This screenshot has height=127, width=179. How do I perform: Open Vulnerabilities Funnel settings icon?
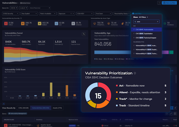tap(84, 34)
